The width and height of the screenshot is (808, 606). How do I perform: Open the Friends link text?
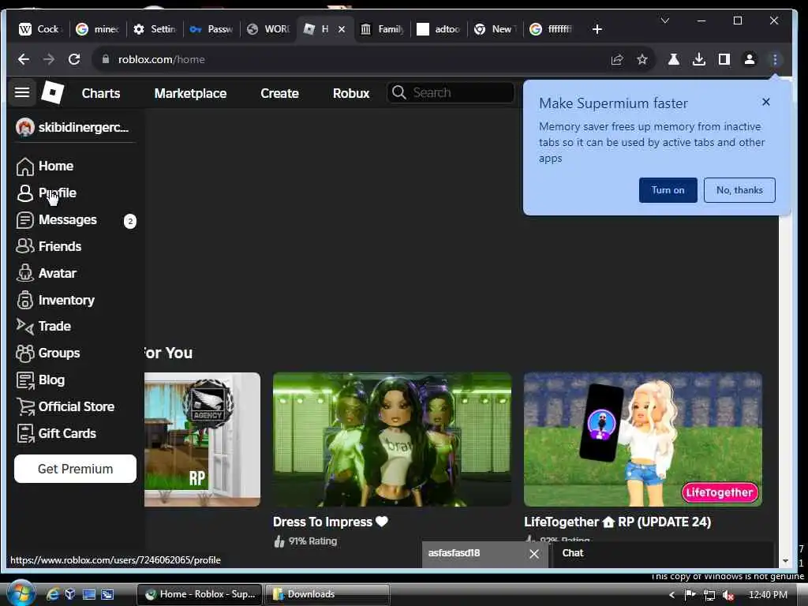[60, 246]
